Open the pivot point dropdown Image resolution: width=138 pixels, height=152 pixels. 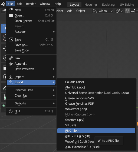point(119,11)
